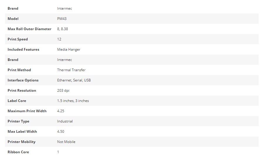Select the Thermal Transfer value
This screenshot has width=263, height=160.
pos(71,70)
